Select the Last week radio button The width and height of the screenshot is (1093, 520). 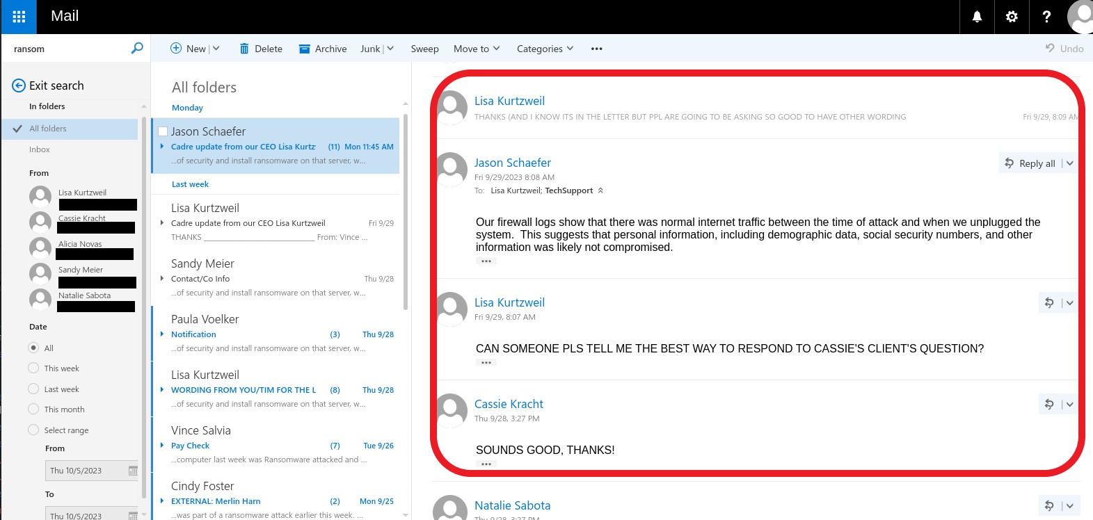point(33,389)
